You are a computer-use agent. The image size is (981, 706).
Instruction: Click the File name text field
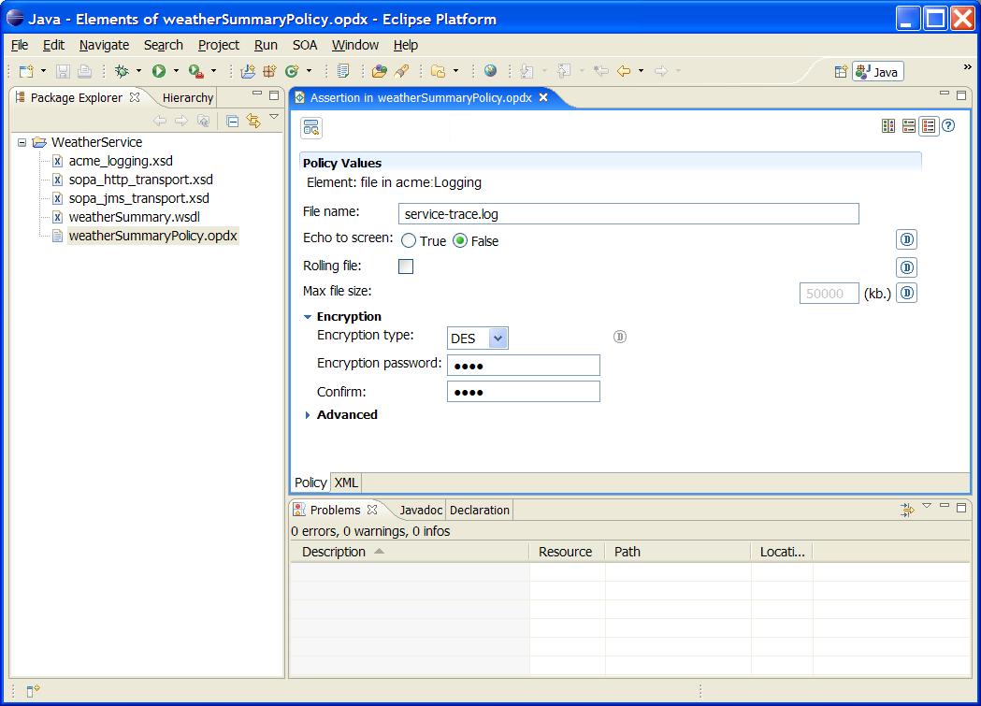pos(628,214)
